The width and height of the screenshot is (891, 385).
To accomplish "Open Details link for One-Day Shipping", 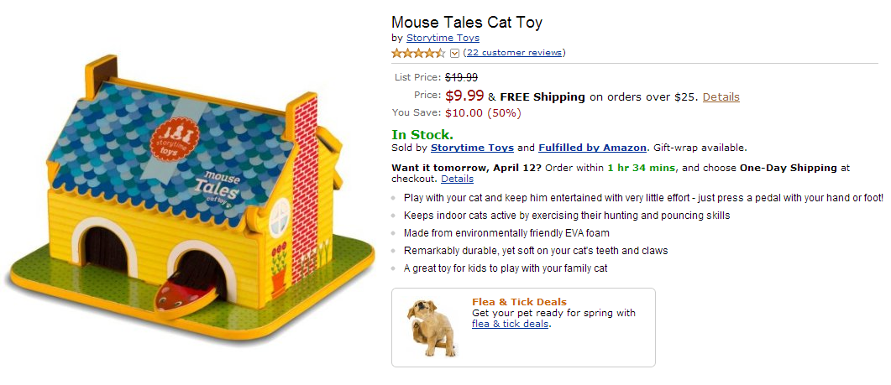I will 457,179.
